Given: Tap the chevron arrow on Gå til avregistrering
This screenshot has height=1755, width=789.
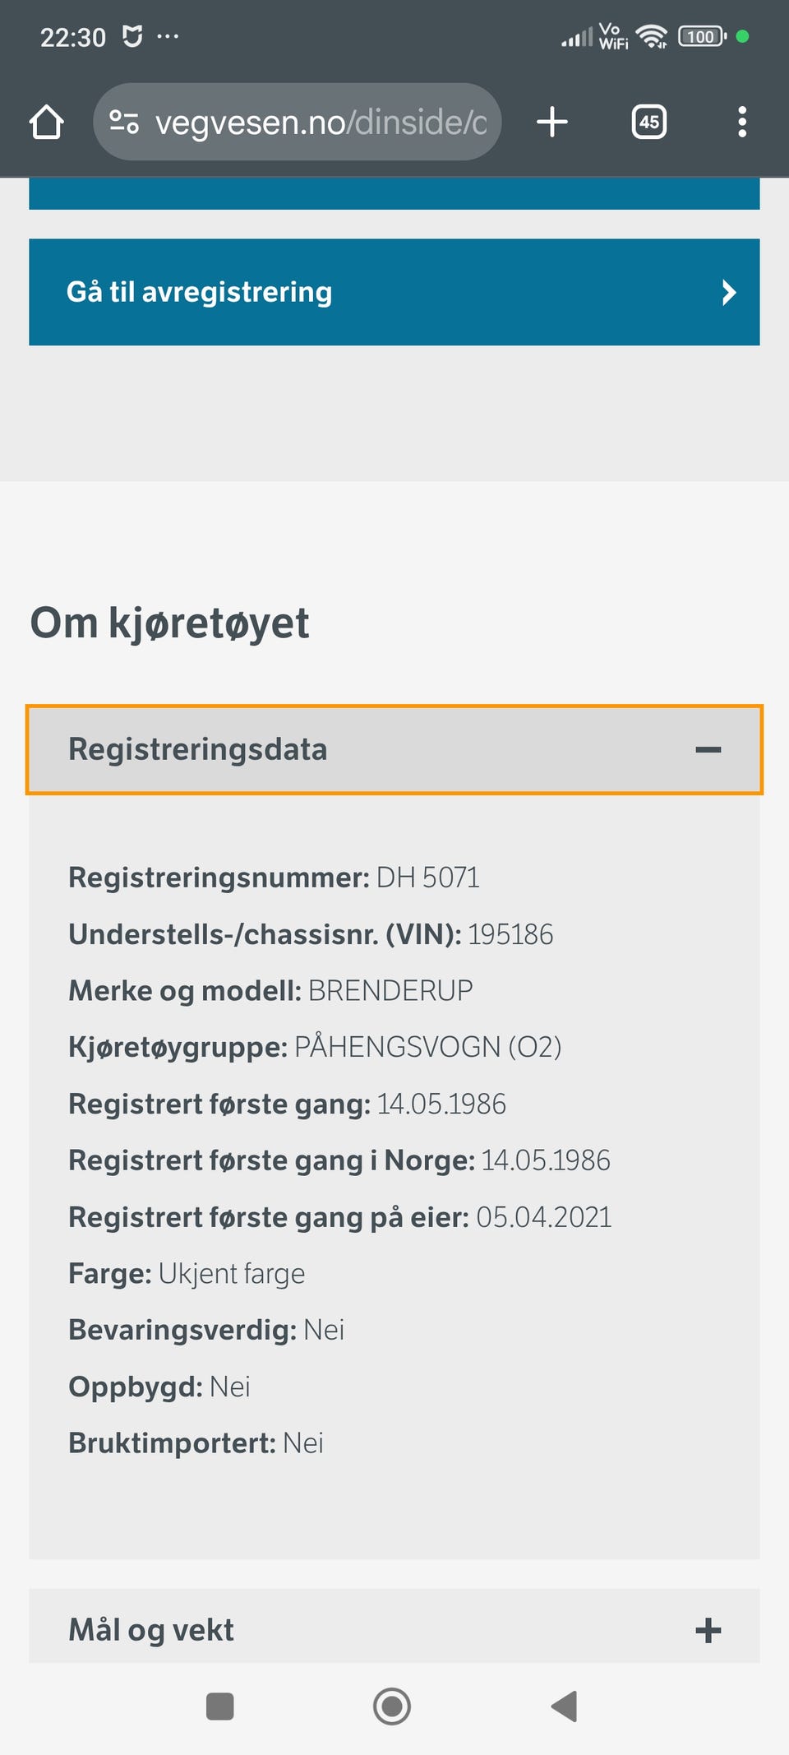Looking at the screenshot, I should 728,292.
